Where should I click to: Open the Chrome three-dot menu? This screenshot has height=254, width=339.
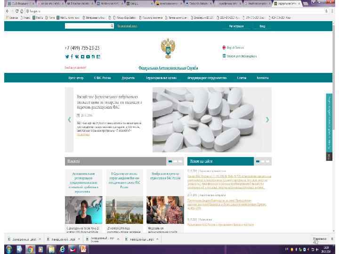332,11
